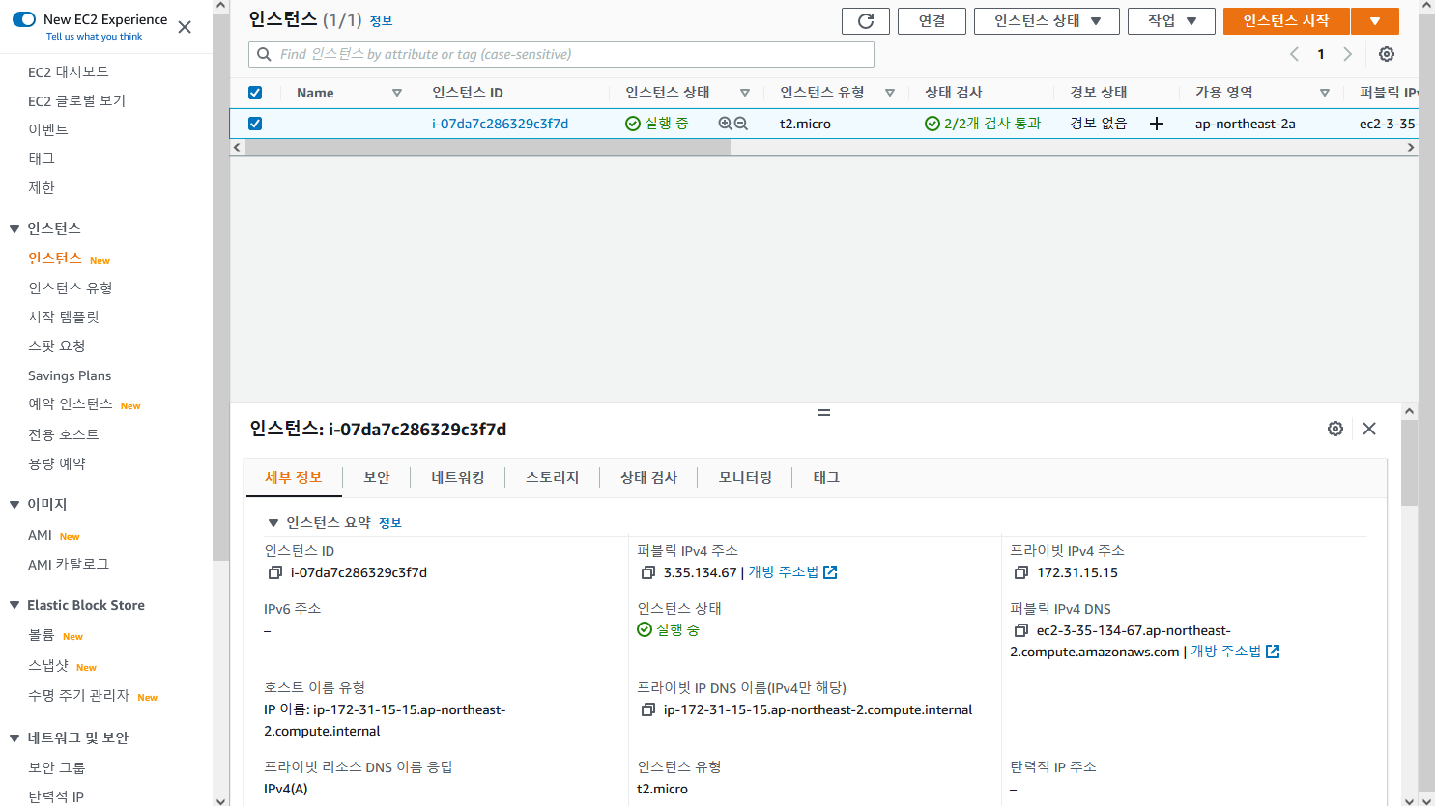The height and width of the screenshot is (806, 1435).
Task: Zoom in on instance state filter
Action: (x=726, y=124)
